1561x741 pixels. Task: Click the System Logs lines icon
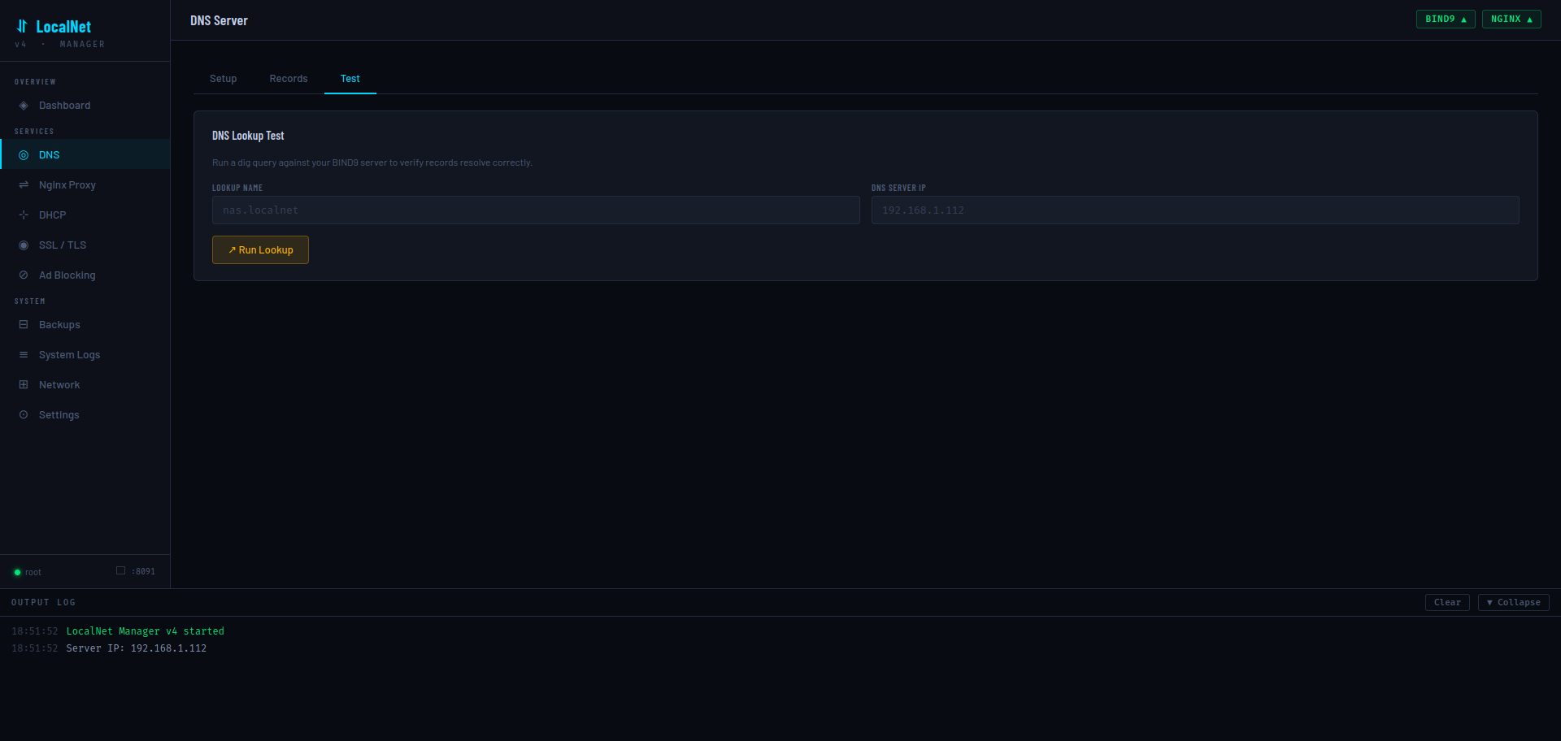(x=24, y=355)
